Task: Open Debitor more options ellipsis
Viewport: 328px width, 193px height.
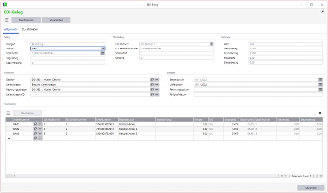Action: [157, 80]
